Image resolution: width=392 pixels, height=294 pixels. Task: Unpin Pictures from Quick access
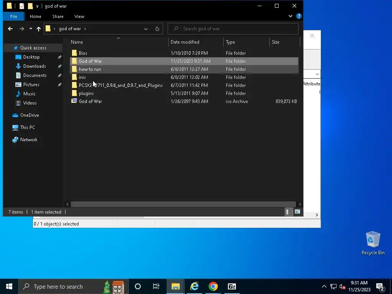tap(59, 85)
